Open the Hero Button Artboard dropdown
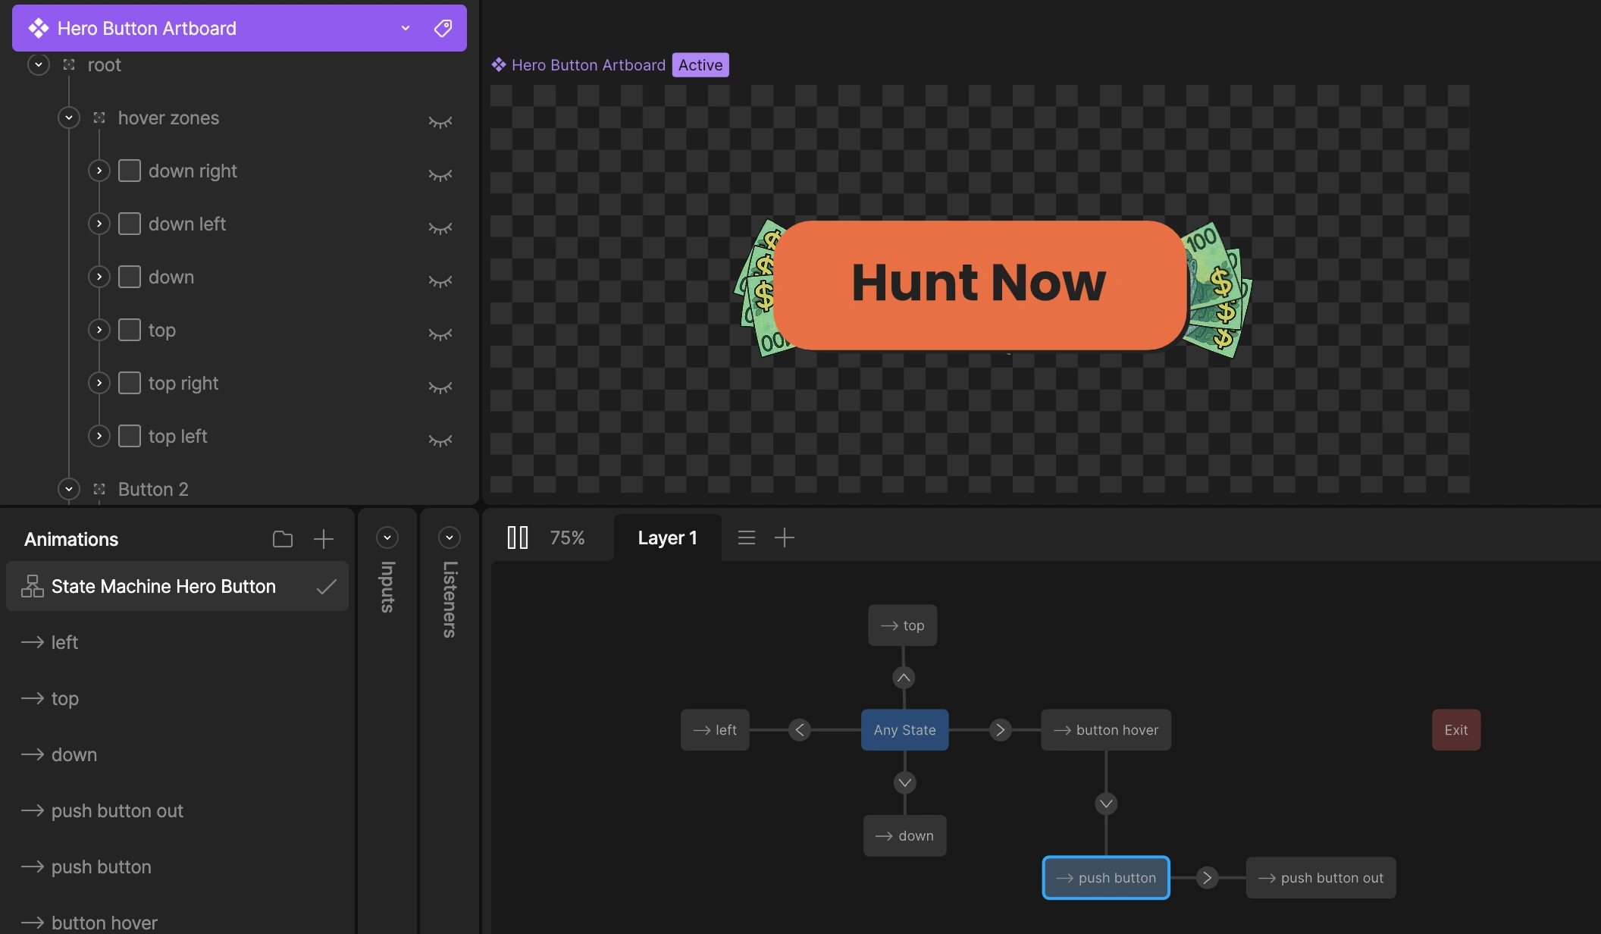This screenshot has height=934, width=1601. point(406,28)
